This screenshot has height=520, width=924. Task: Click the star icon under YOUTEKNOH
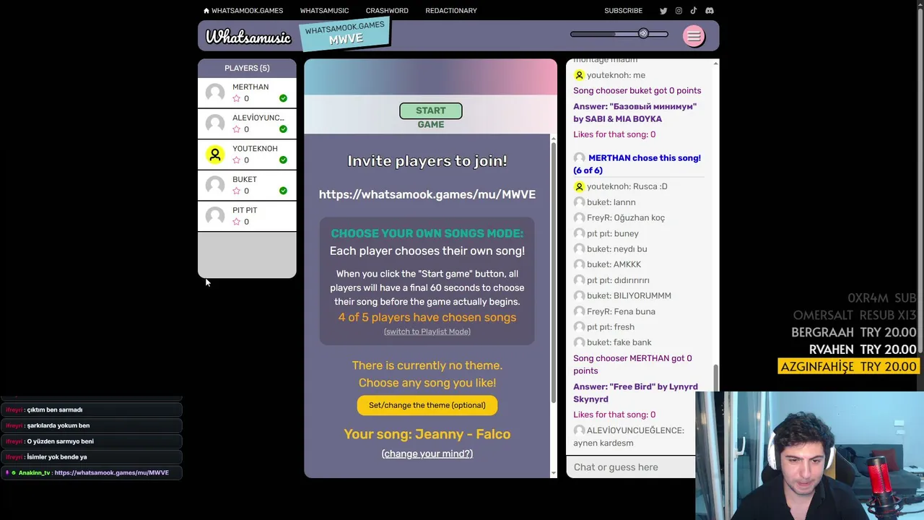(x=236, y=160)
